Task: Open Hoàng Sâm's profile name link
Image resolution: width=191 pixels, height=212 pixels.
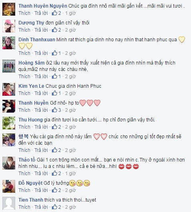Action: point(32,63)
